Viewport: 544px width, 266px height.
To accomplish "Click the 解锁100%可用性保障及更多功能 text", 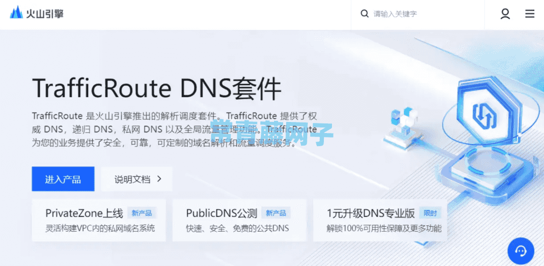I will tap(384, 229).
